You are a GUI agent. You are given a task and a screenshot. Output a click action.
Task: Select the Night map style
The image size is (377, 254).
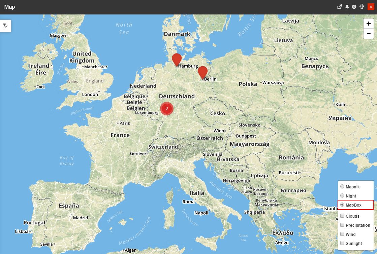(342, 195)
